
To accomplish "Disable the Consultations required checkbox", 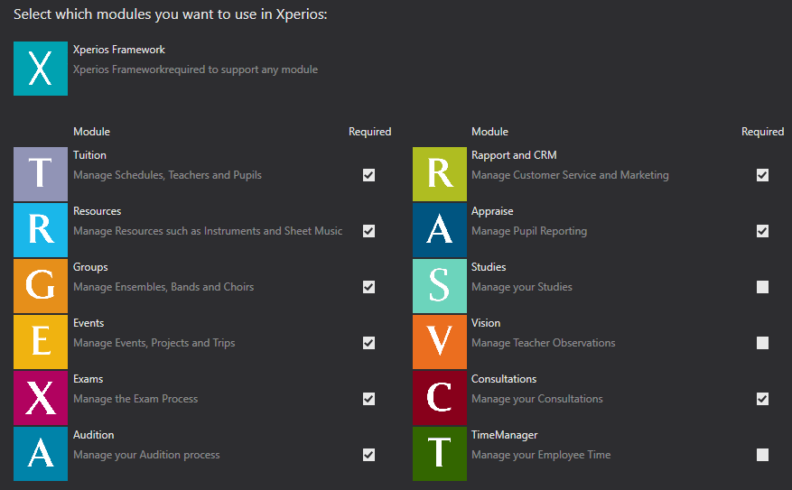I will click(762, 399).
